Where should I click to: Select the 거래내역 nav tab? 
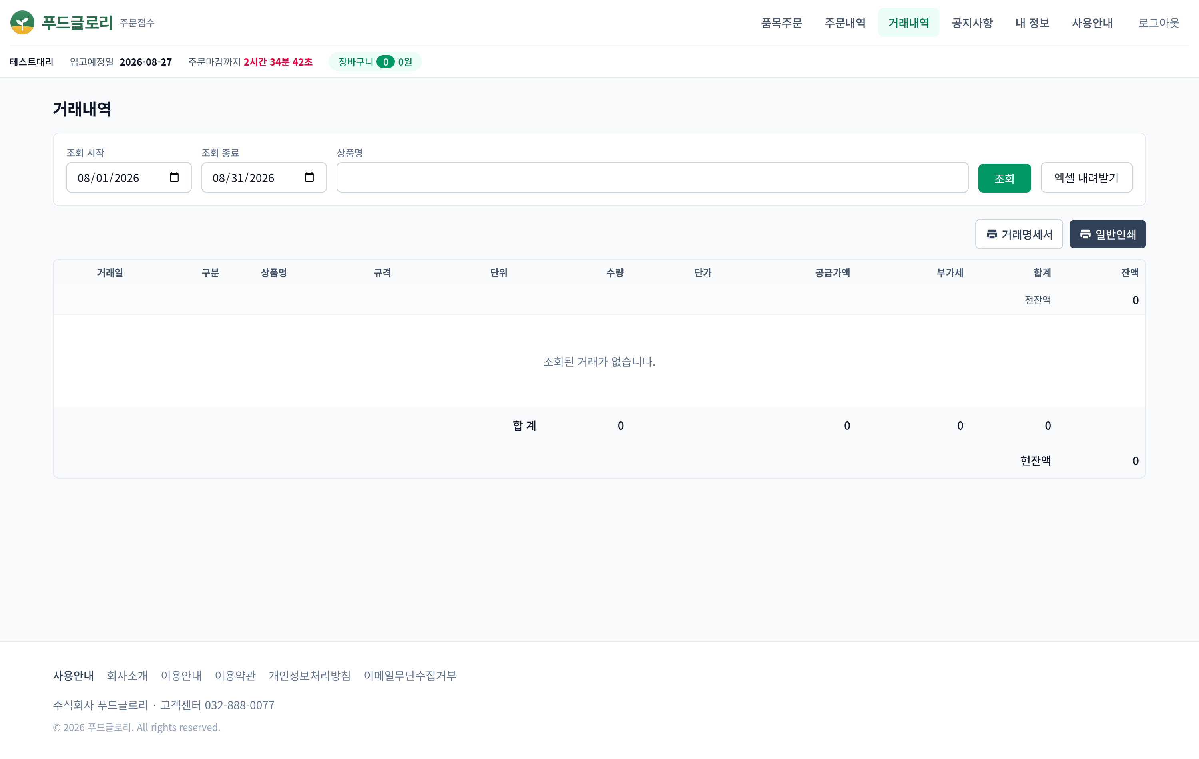[909, 22]
